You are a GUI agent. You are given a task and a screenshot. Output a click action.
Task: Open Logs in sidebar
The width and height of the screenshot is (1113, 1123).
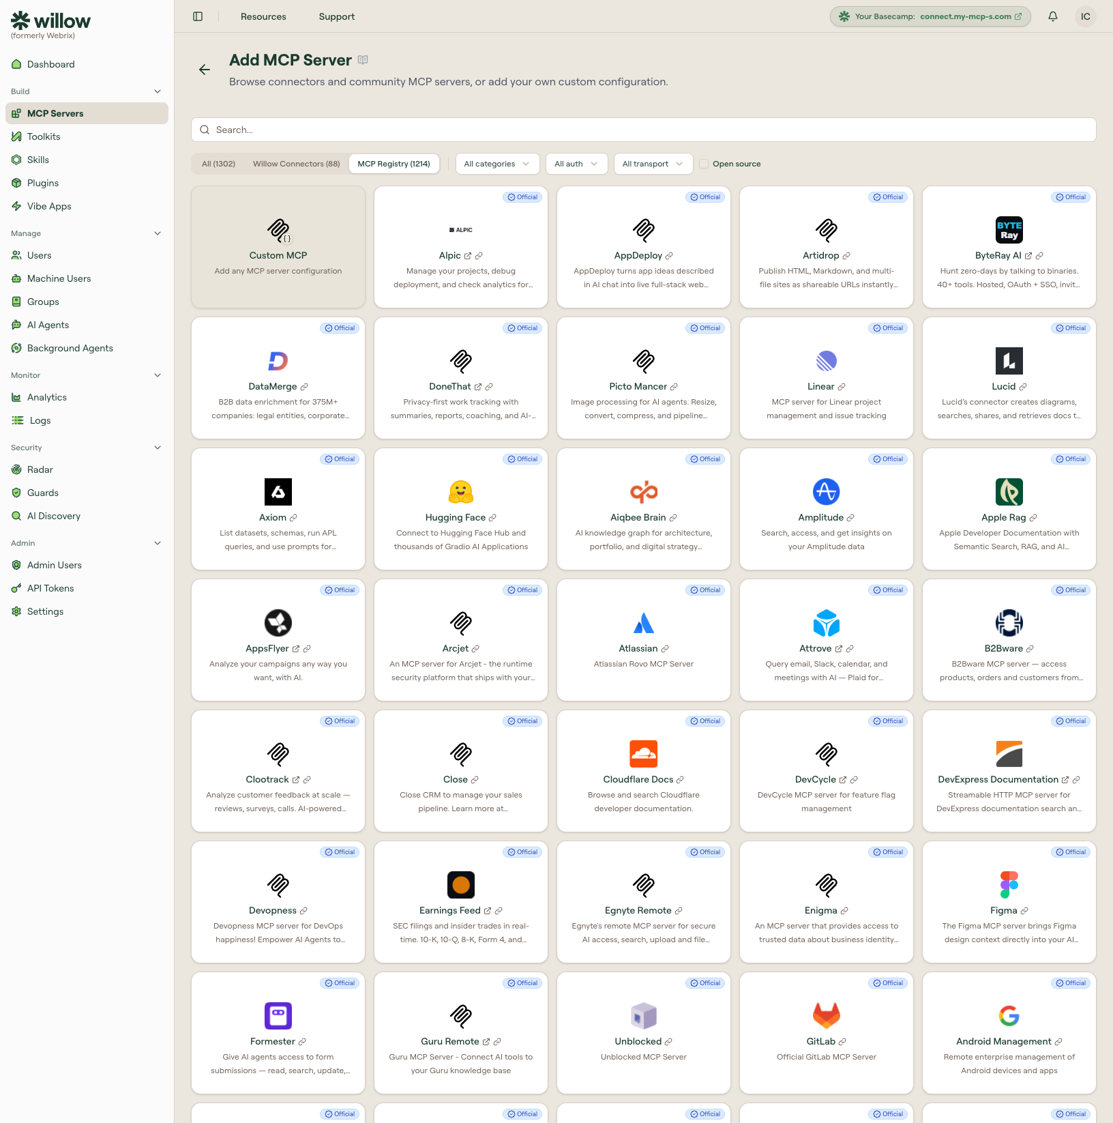(x=87, y=420)
